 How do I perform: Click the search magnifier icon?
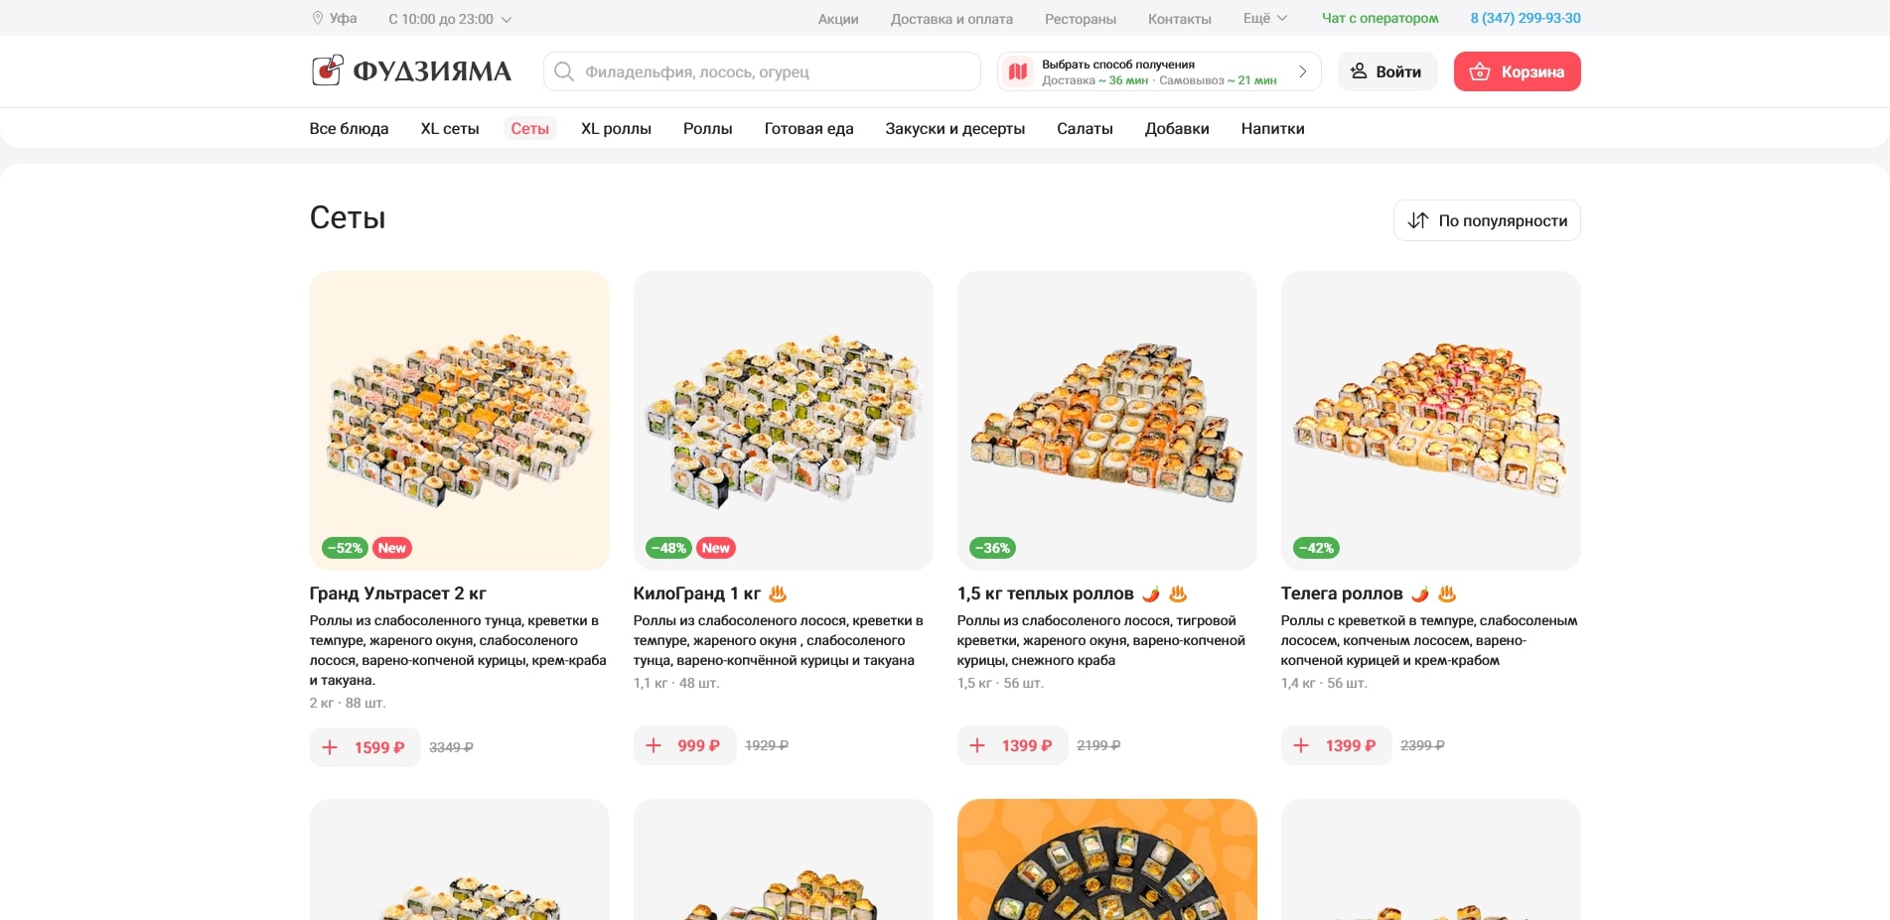[x=564, y=71]
